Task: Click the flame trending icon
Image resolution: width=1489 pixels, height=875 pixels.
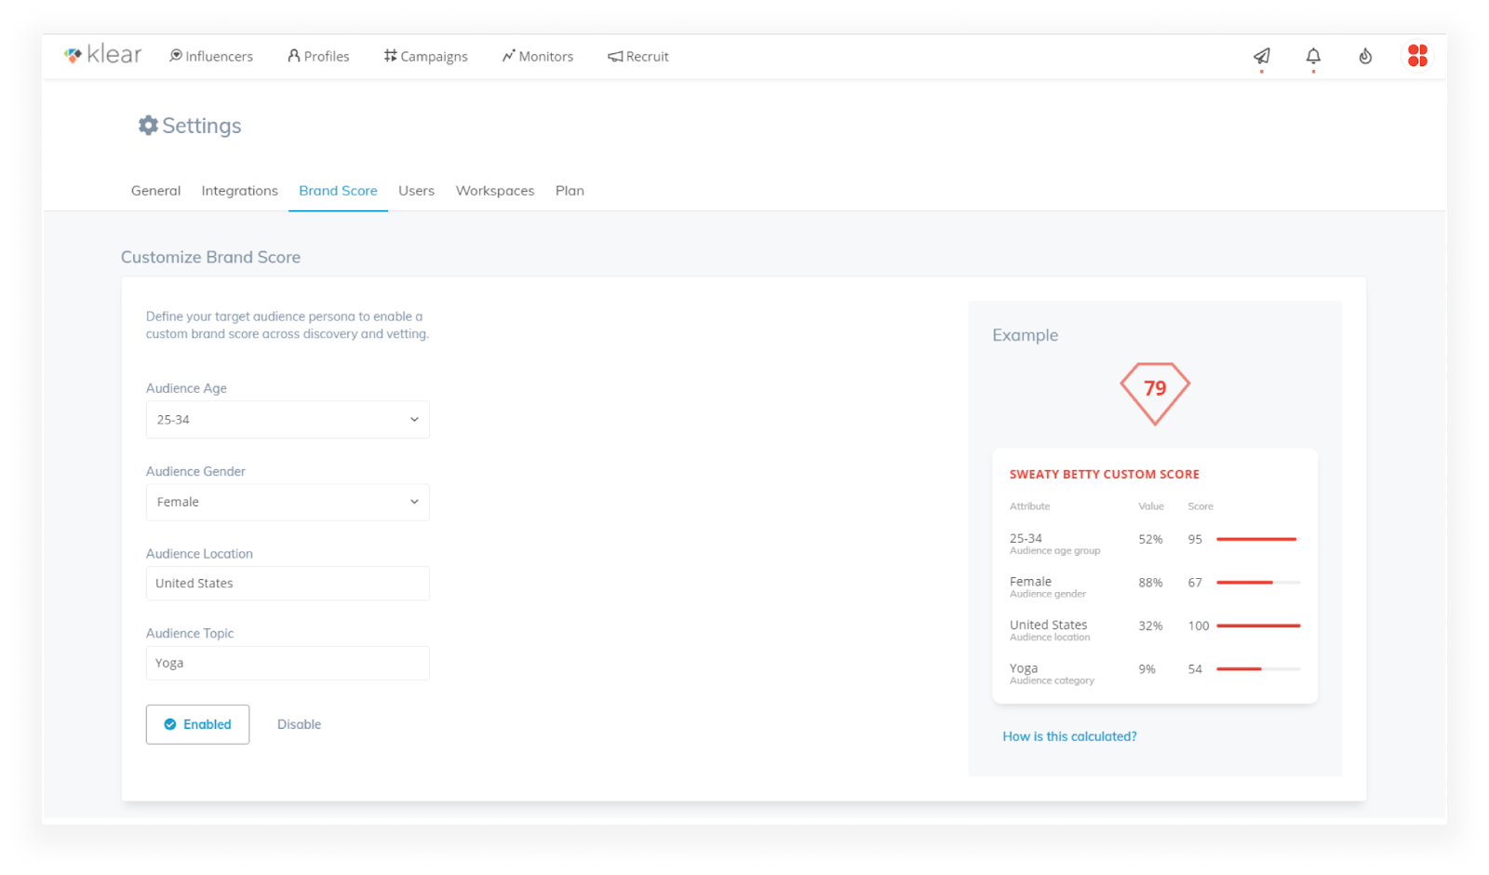Action: tap(1365, 56)
